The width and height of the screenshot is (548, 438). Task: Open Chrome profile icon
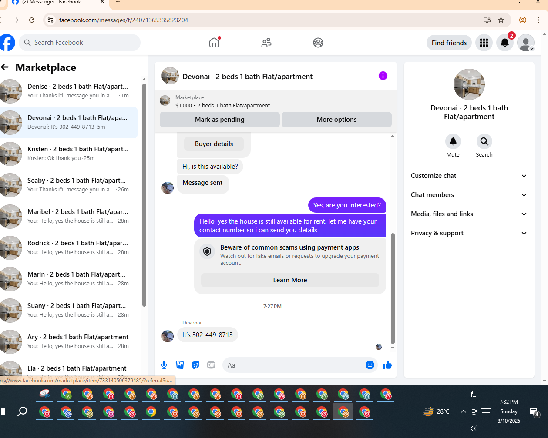(523, 20)
